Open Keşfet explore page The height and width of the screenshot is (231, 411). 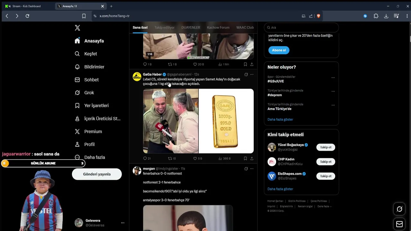pyautogui.click(x=86, y=54)
